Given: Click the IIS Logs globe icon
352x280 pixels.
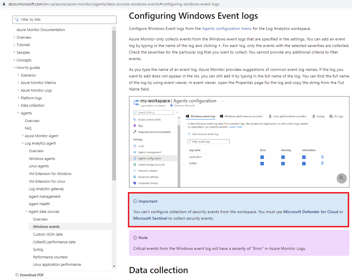Looking at the screenshot, I should point(331,116).
